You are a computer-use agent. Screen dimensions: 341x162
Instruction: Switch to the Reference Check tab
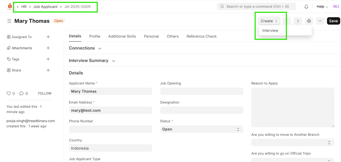201,36
